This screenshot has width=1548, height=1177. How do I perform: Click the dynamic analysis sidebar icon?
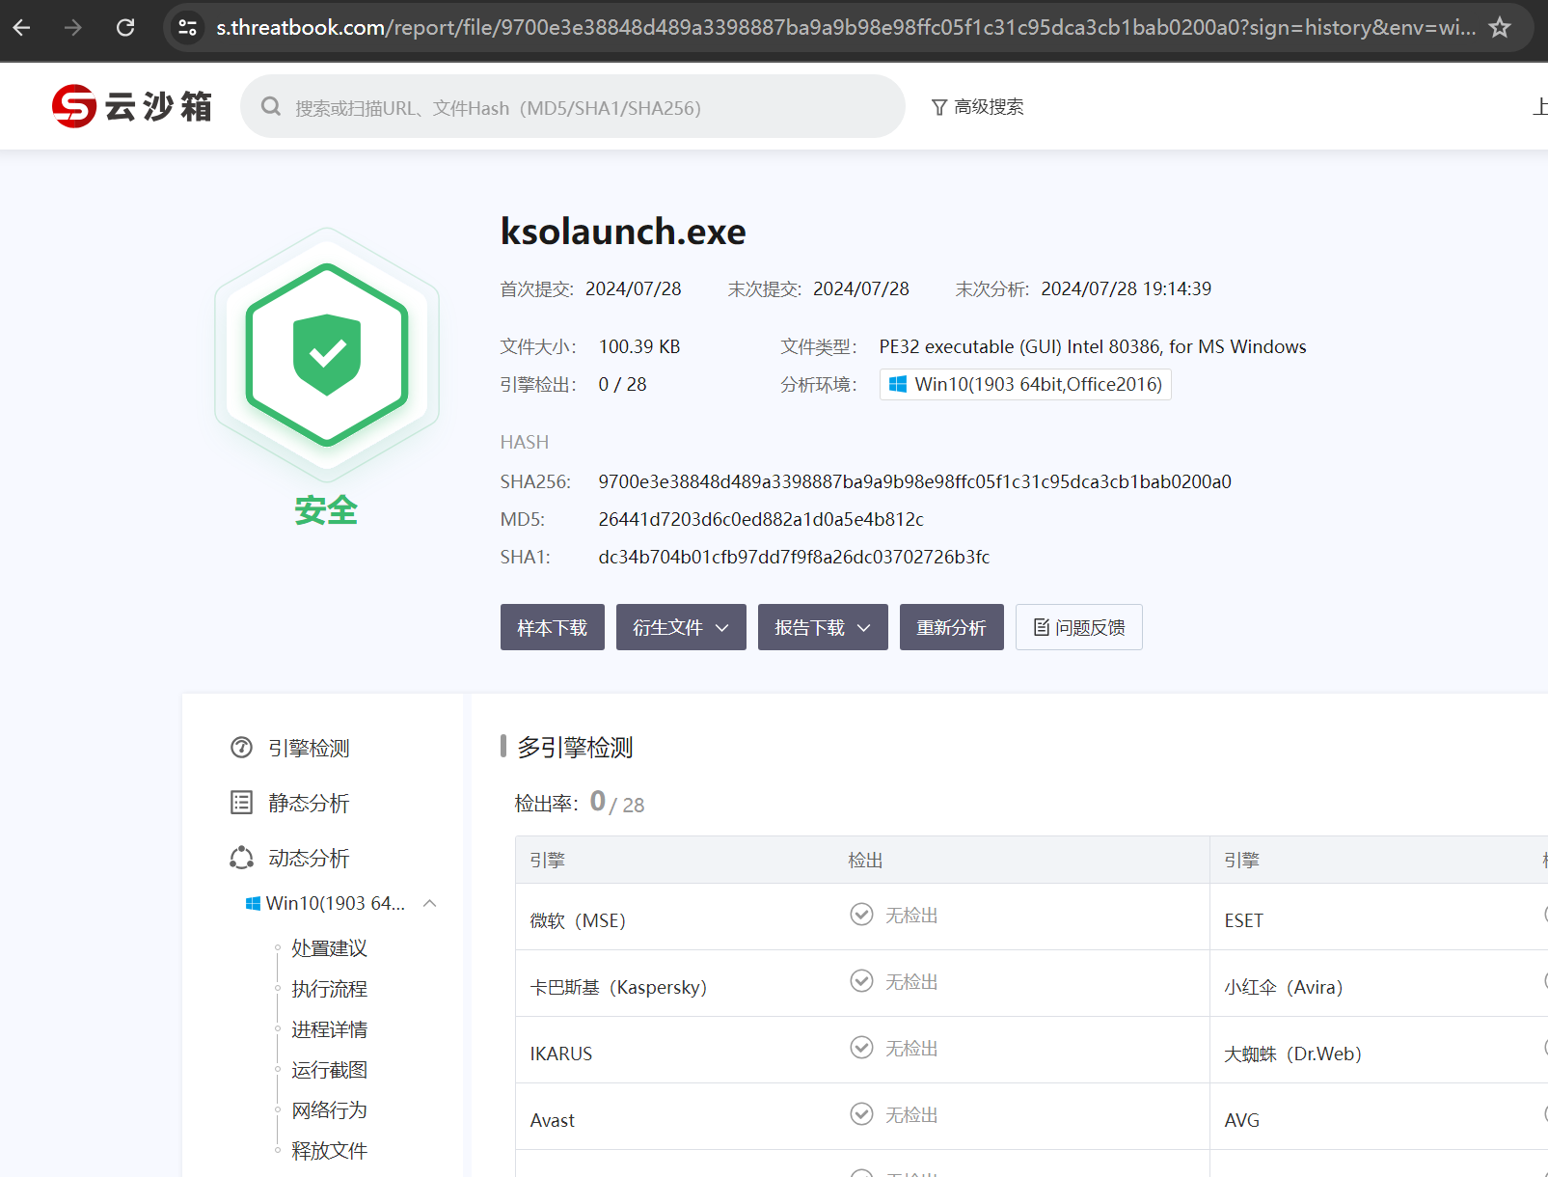coord(241,858)
